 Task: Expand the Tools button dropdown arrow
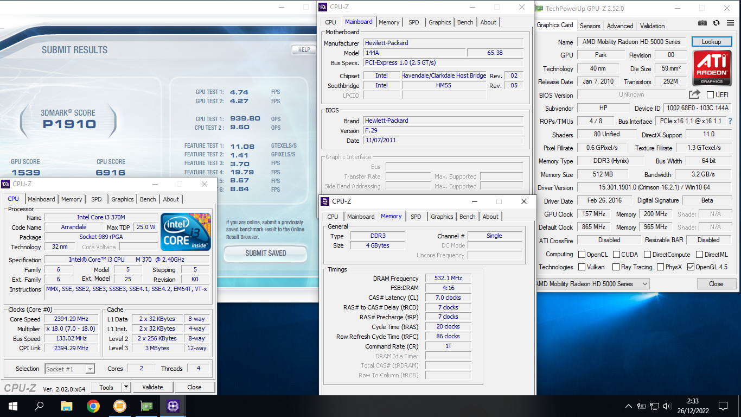[126, 387]
